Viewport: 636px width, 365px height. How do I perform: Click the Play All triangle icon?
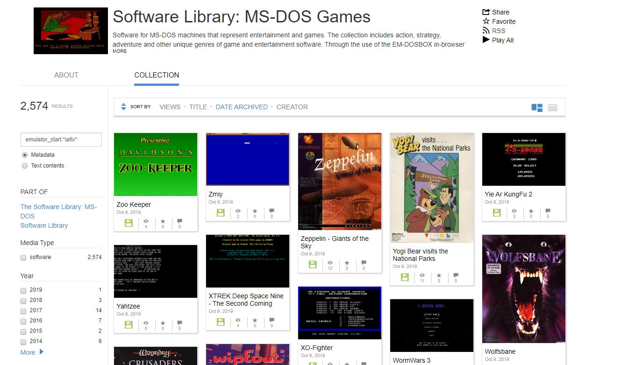[x=486, y=40]
